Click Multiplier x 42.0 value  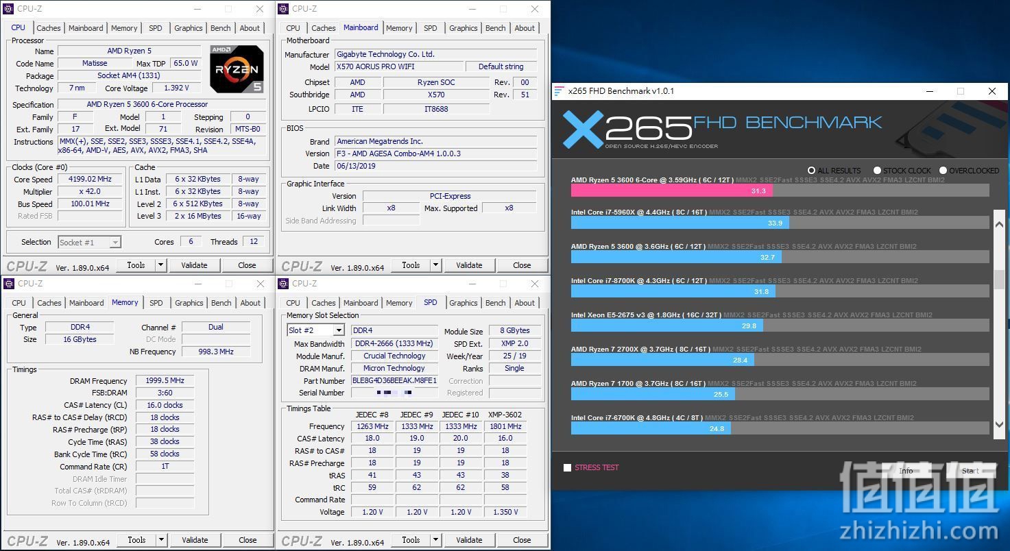point(90,192)
